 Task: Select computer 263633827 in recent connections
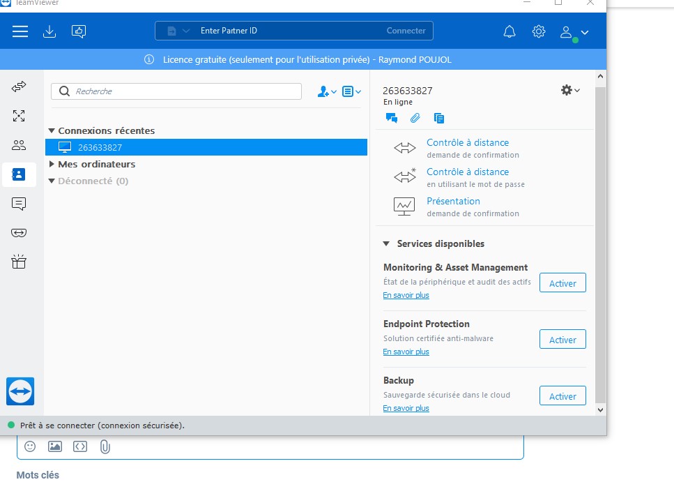click(206, 147)
